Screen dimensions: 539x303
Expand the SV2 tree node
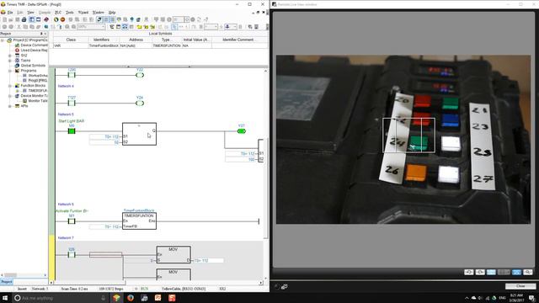click(10, 56)
